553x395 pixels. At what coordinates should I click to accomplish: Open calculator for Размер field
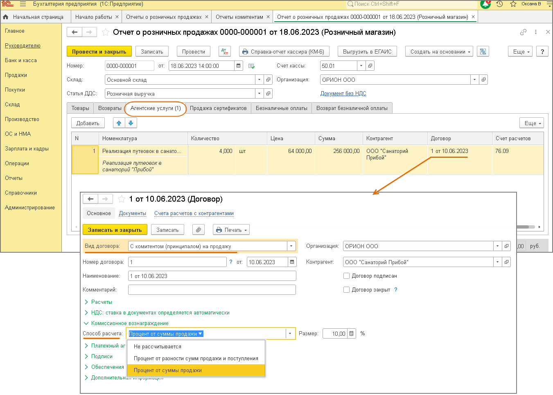352,334
